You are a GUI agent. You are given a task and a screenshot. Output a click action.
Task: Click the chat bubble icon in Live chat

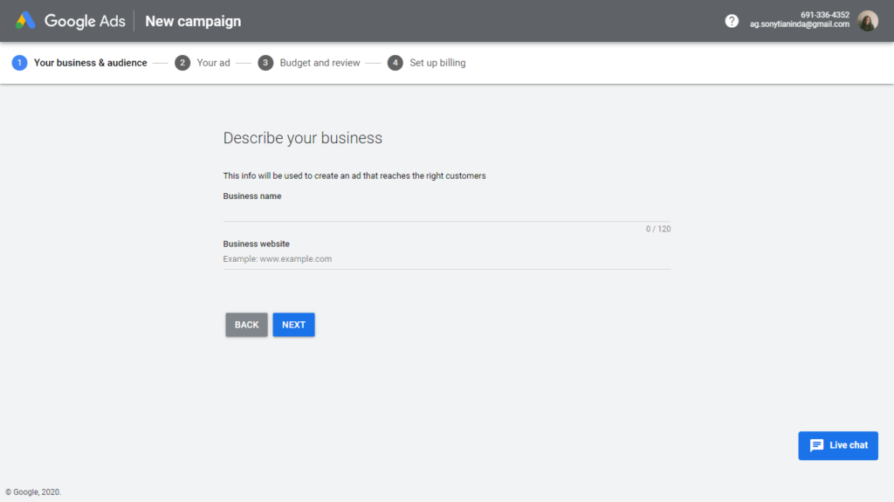tap(816, 445)
